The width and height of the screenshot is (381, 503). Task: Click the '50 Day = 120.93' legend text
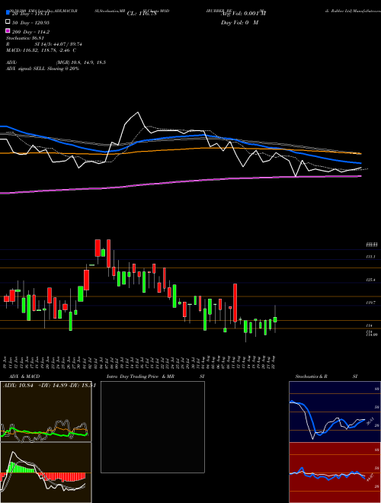31,22
